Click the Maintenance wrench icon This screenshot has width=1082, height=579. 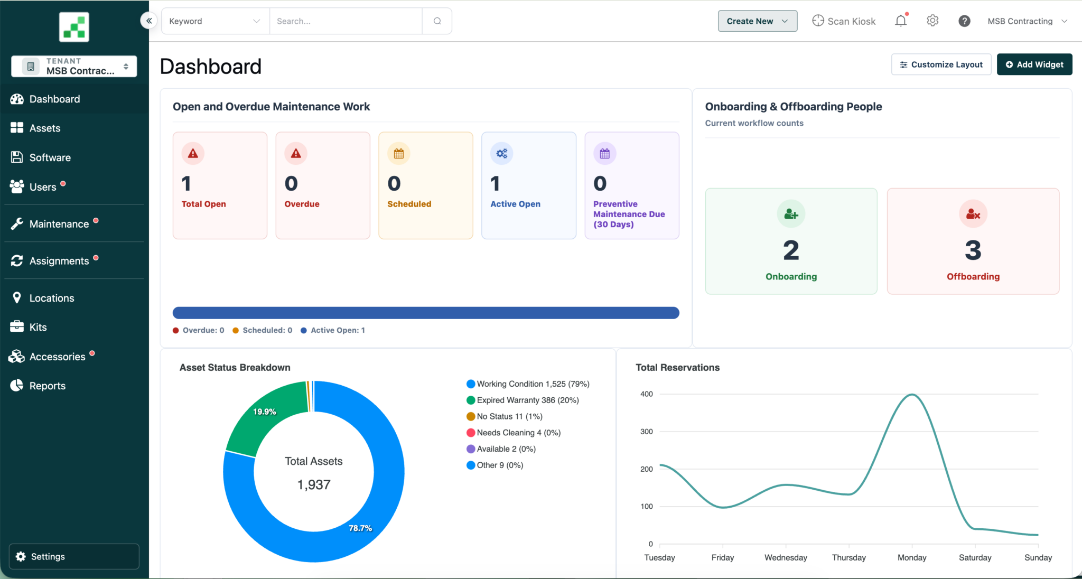click(17, 224)
